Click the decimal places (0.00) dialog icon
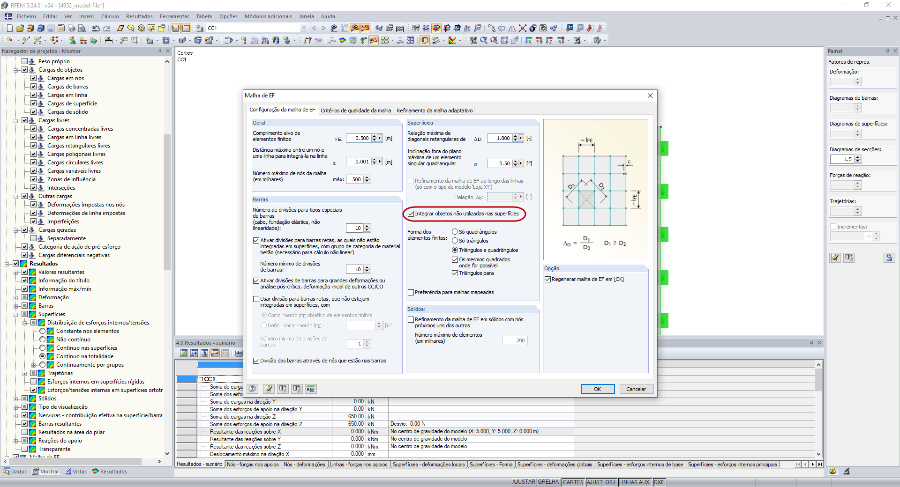 [x=311, y=389]
